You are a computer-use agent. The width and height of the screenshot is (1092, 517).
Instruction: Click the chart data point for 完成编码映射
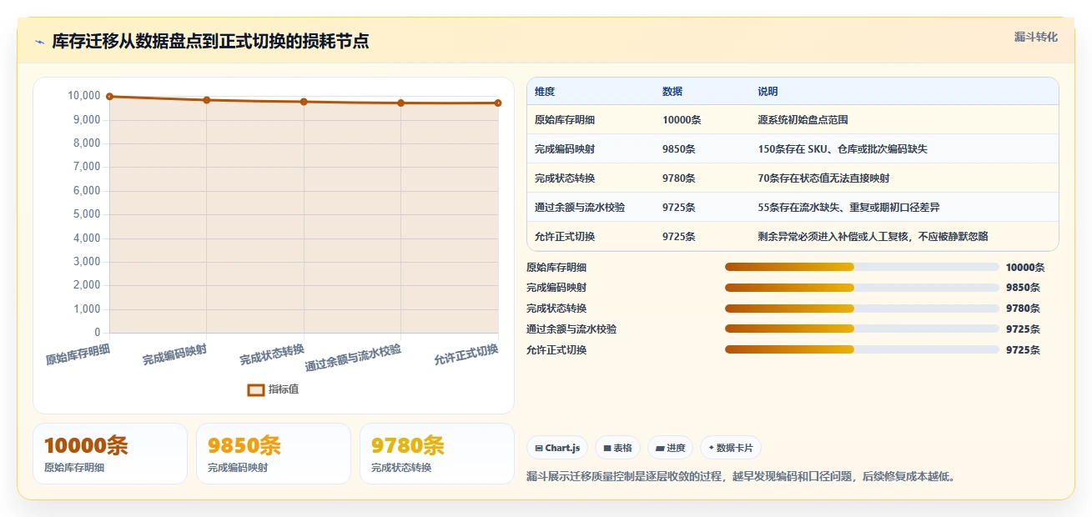pos(207,100)
